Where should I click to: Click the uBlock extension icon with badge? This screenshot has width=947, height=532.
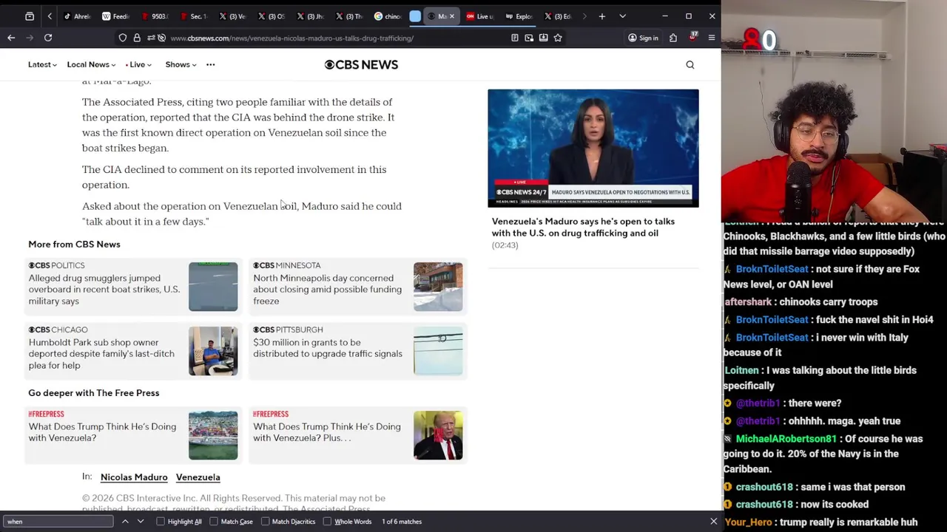point(692,38)
